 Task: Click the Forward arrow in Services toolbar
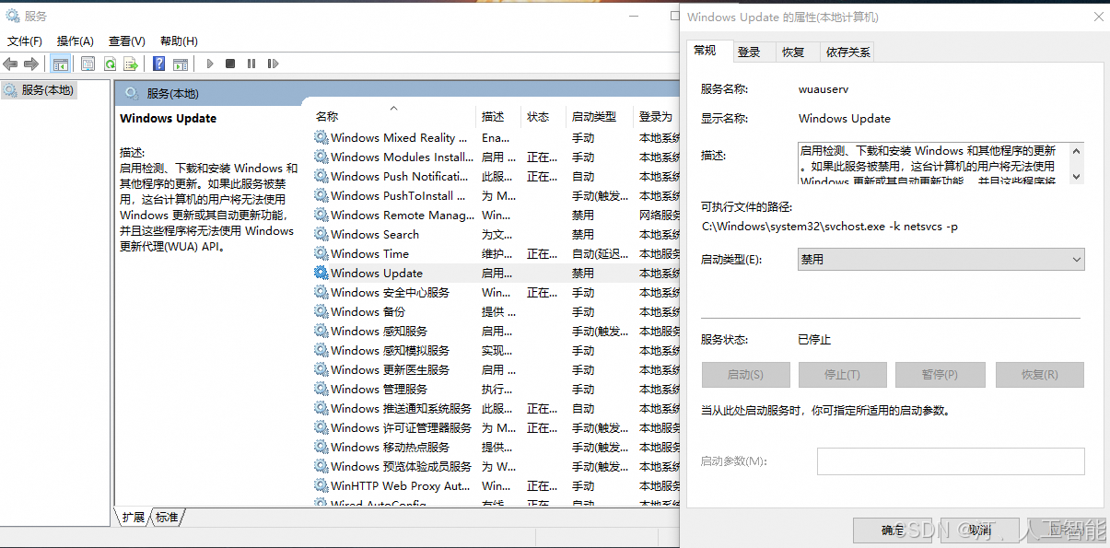tap(31, 64)
